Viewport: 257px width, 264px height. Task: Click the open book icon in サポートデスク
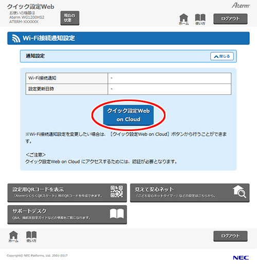click(117, 213)
